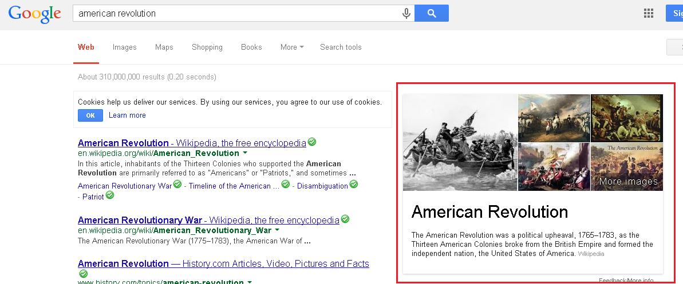Open the American Revolutionary War sitelink
Screen dimensions: 683x284
(125, 186)
